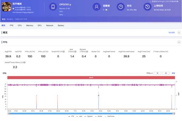The width and height of the screenshot is (182, 121).
Task: Expand the 概览 overview section plus button
Action: click(179, 32)
